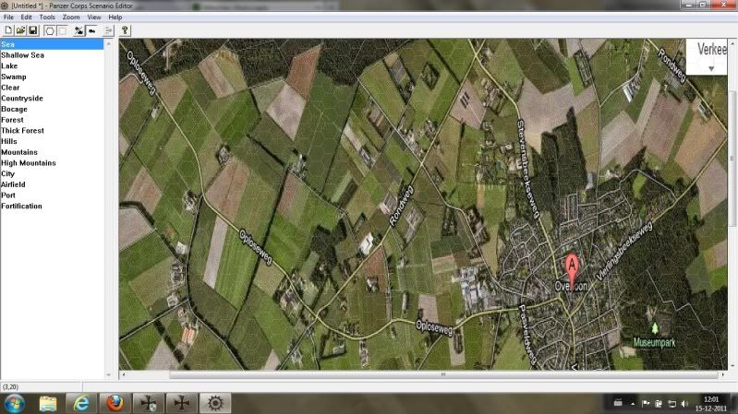The width and height of the screenshot is (738, 414).
Task: Select the terrain editing tool icon
Action: [x=79, y=30]
